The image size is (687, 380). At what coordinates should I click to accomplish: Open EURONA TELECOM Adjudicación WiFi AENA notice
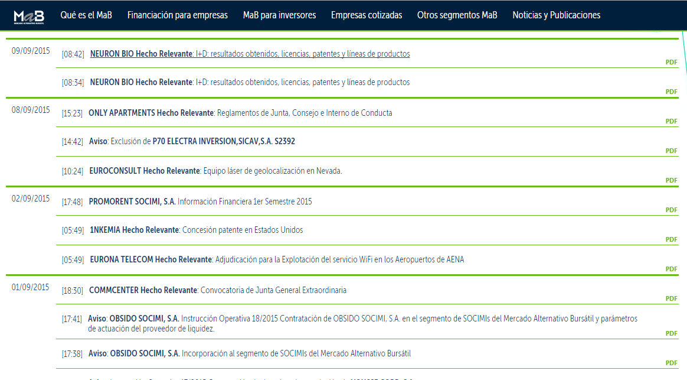pos(277,259)
